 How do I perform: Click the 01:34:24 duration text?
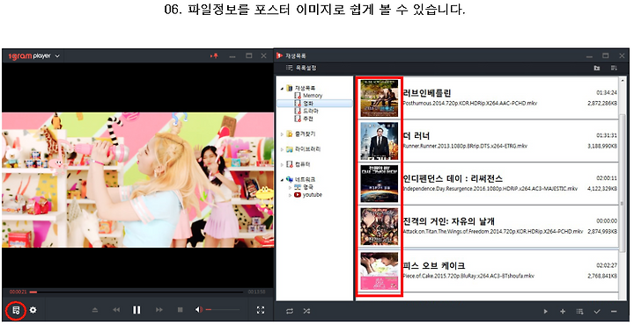607,93
